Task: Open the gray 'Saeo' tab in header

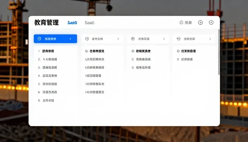Action: point(90,23)
